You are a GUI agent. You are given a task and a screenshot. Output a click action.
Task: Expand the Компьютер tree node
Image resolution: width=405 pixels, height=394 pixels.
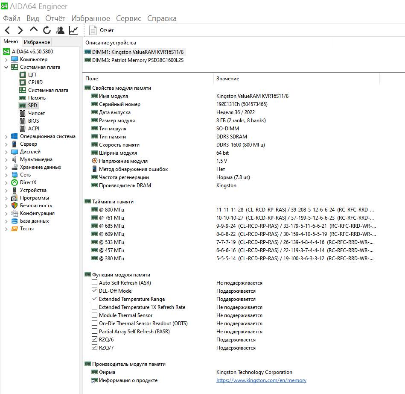pos(6,59)
